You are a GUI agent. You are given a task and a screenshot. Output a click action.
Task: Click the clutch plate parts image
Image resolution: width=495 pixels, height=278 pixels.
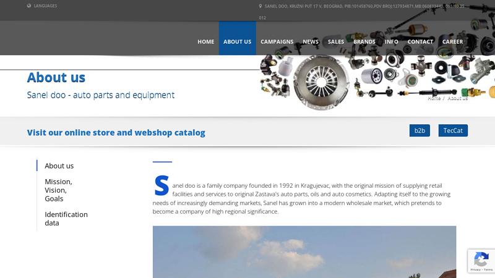click(x=321, y=83)
